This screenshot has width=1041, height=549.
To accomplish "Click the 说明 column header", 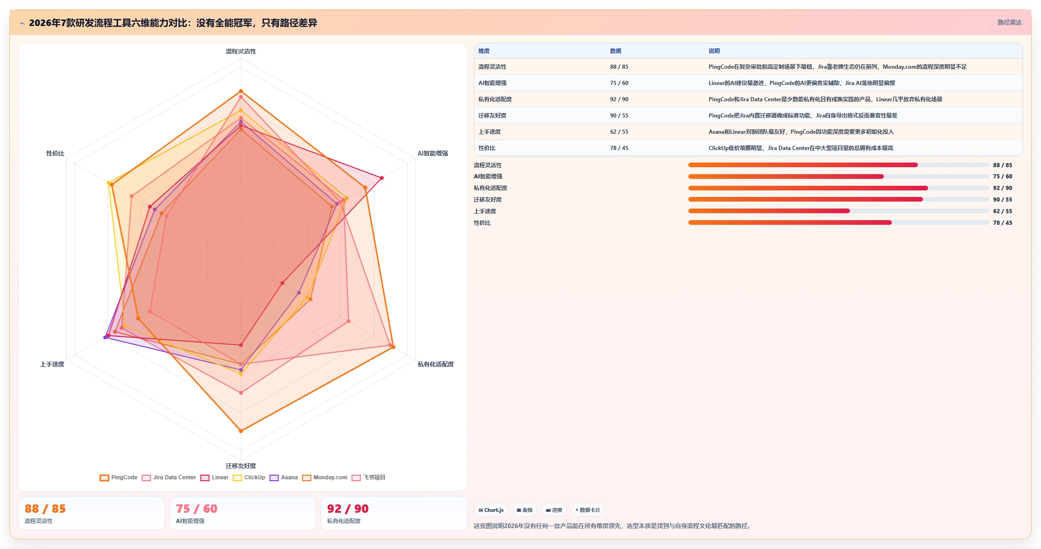I will click(x=714, y=51).
